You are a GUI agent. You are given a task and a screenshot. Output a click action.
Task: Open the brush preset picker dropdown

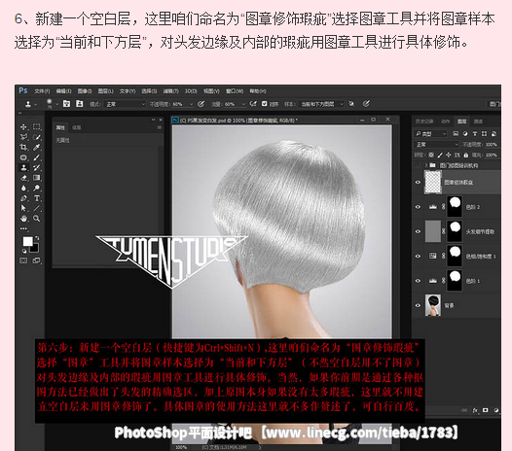(56, 104)
